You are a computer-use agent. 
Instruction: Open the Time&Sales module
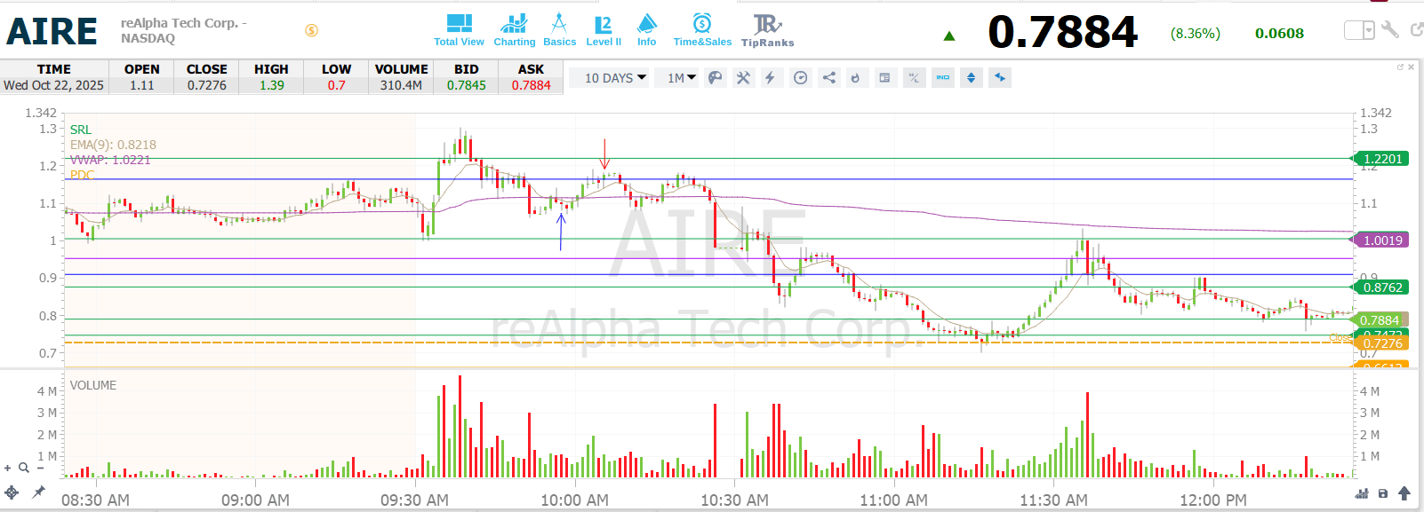click(x=702, y=30)
